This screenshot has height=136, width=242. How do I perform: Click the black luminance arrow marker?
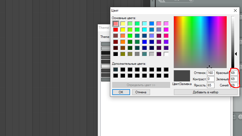(x=236, y=54)
